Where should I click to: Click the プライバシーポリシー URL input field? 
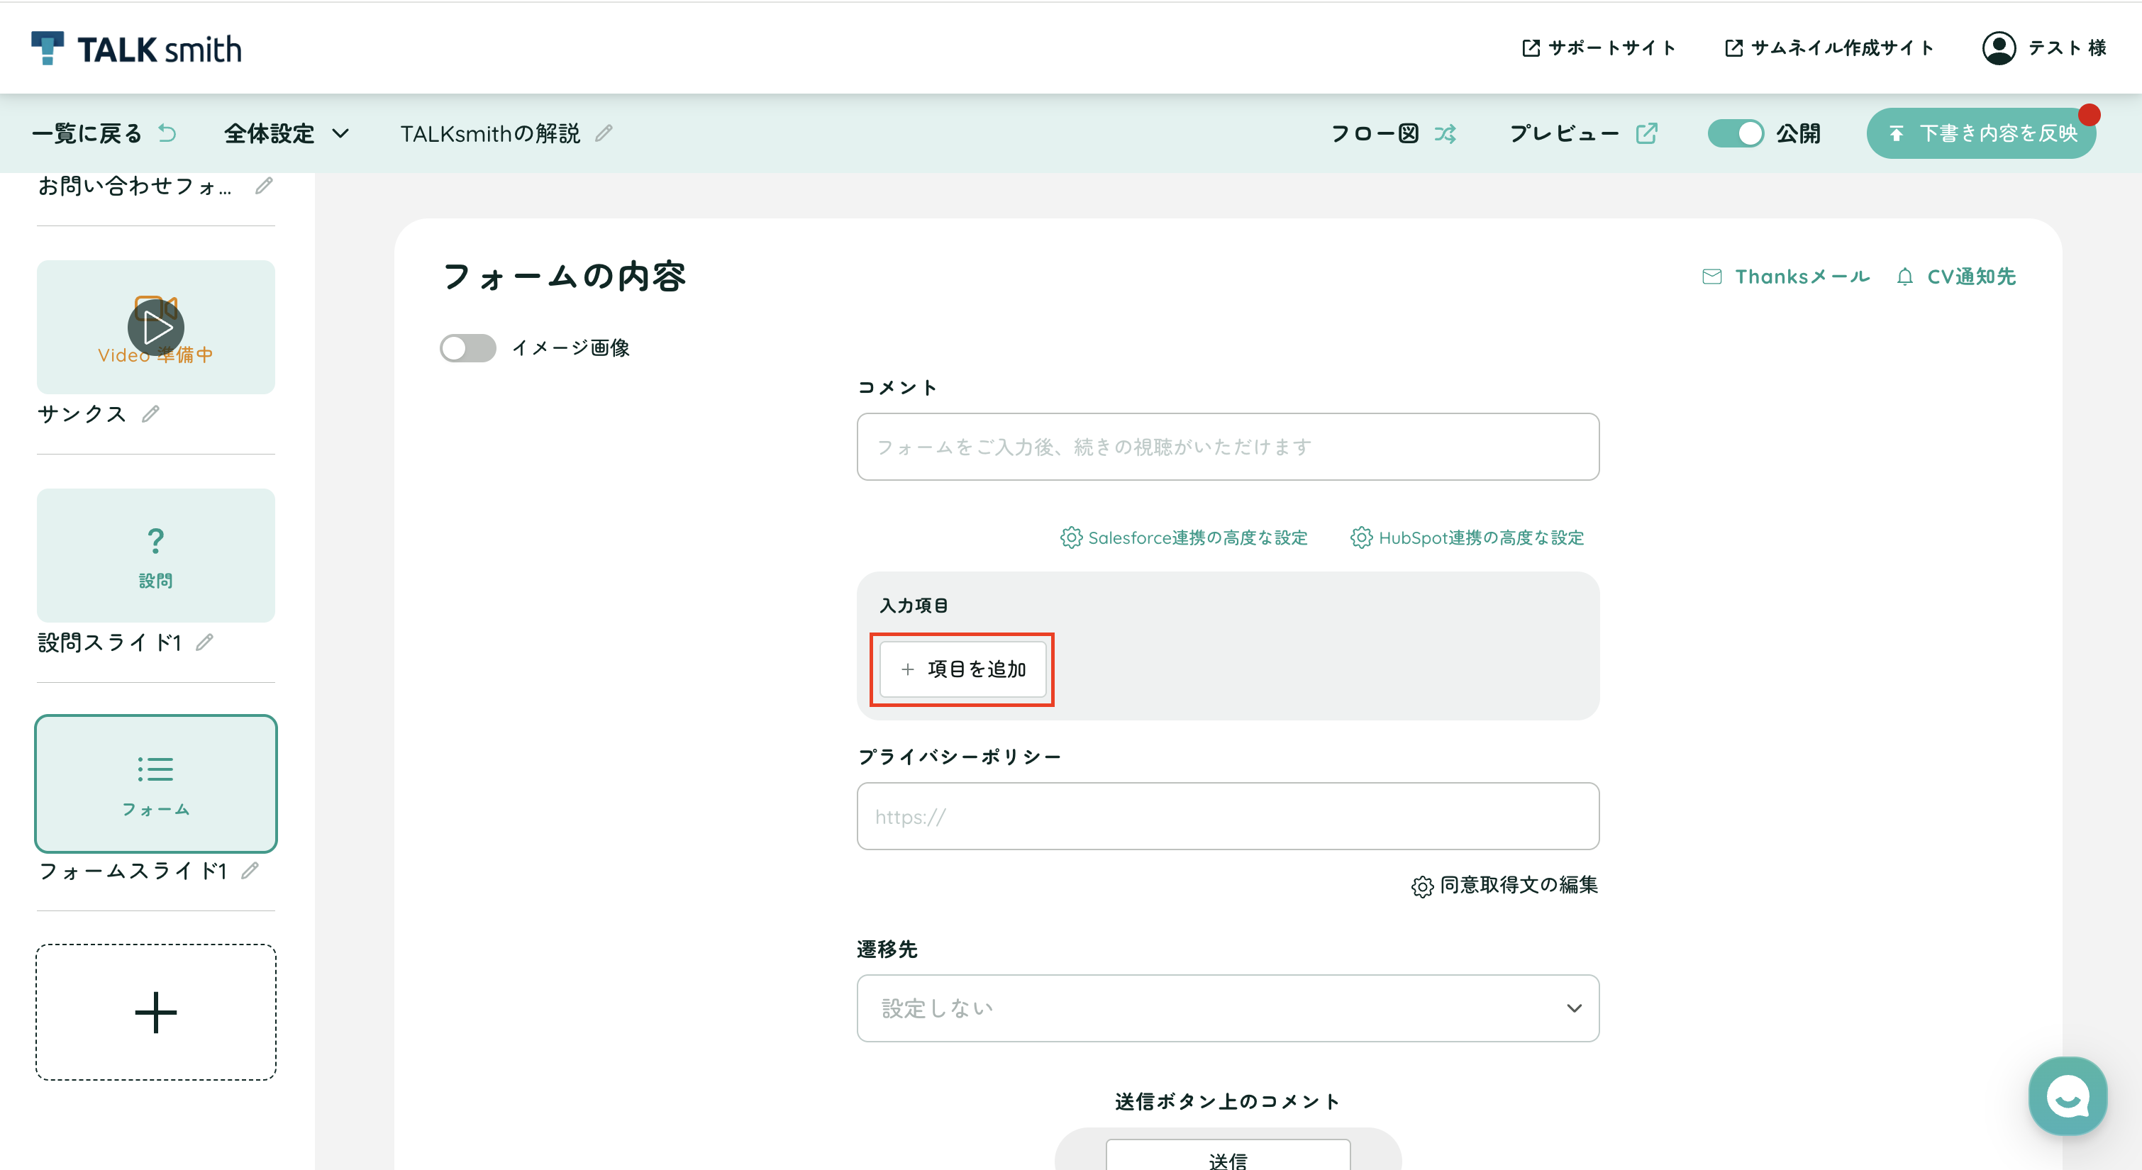click(1227, 815)
